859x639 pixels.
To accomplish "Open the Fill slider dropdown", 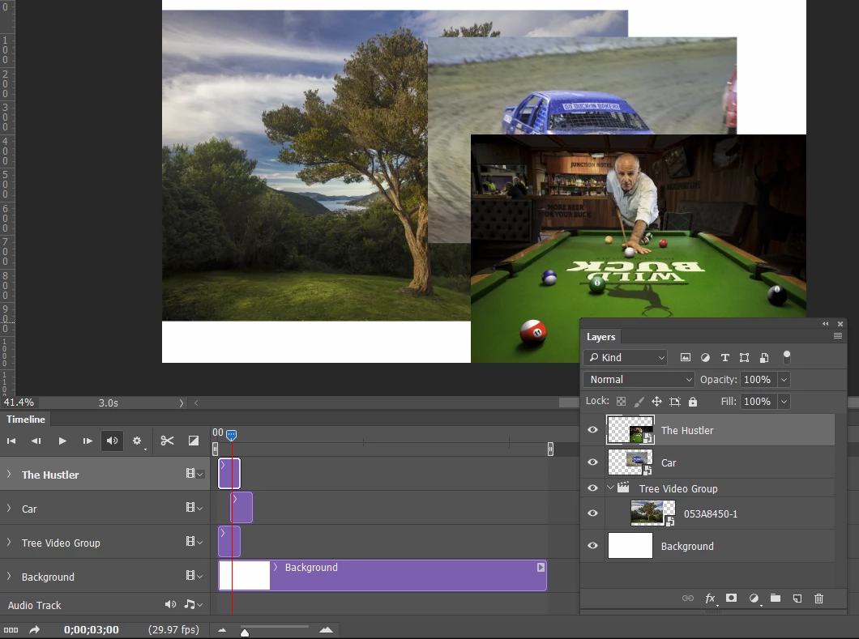I will click(784, 402).
